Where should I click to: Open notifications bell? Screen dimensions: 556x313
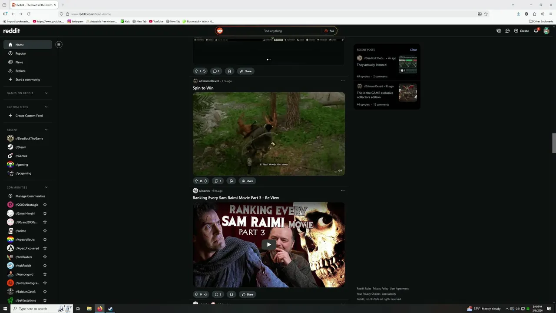click(x=536, y=31)
